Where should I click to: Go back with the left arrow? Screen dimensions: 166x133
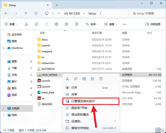point(6,14)
